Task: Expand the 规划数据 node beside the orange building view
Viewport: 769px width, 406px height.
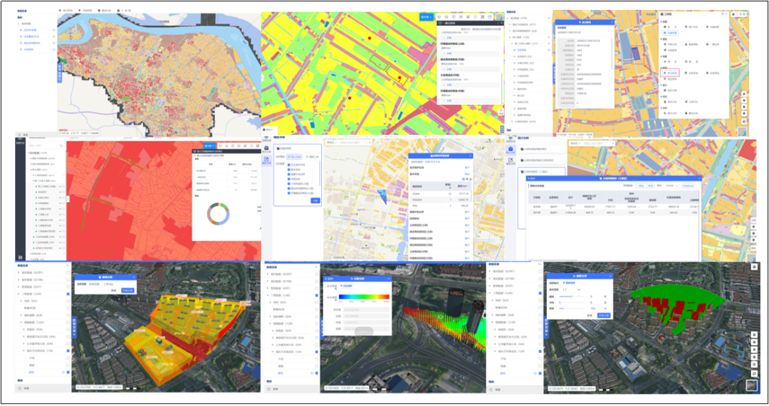Action: pyautogui.click(x=20, y=279)
